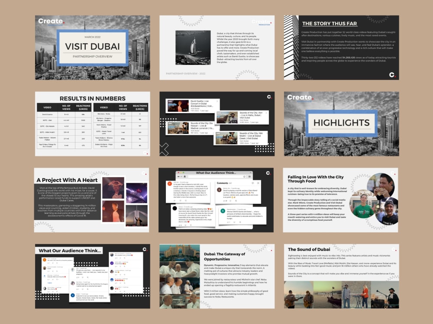Screen dimensions: 433x324
Task: Open the three-dot menu on the Atri Hatta video
Action: click(266, 113)
